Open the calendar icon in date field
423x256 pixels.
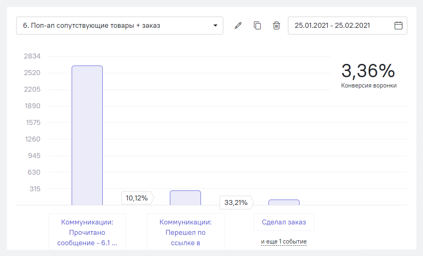(398, 26)
